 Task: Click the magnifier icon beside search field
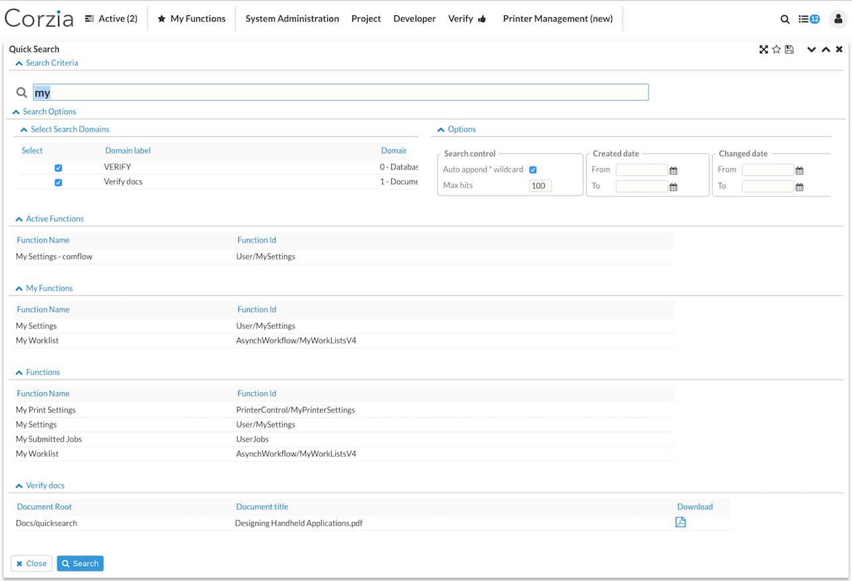coord(22,92)
